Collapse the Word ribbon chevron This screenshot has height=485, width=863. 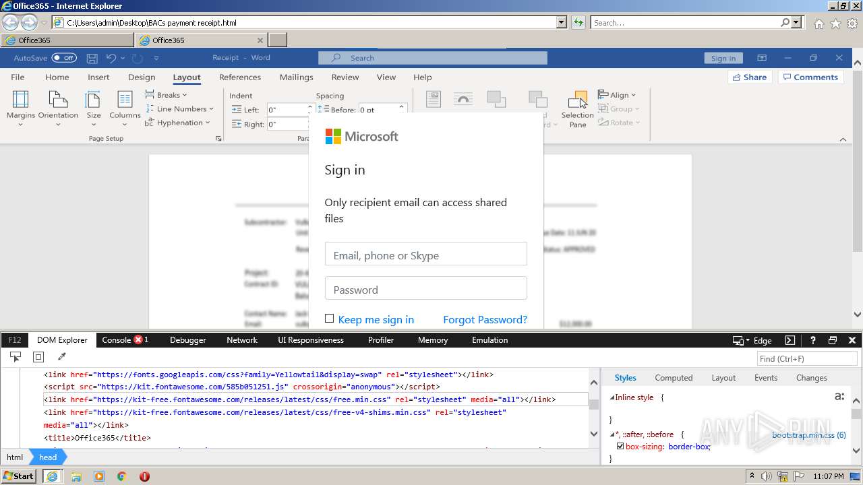click(843, 139)
